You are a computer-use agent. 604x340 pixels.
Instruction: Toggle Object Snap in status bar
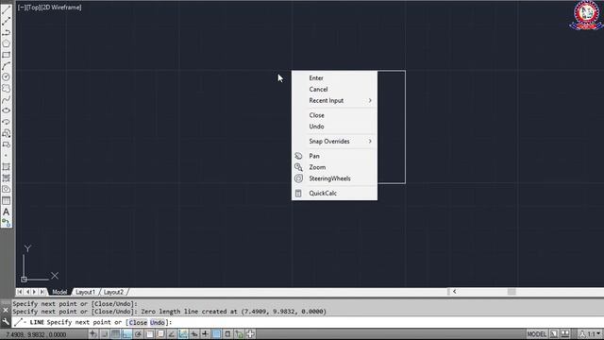coord(149,333)
